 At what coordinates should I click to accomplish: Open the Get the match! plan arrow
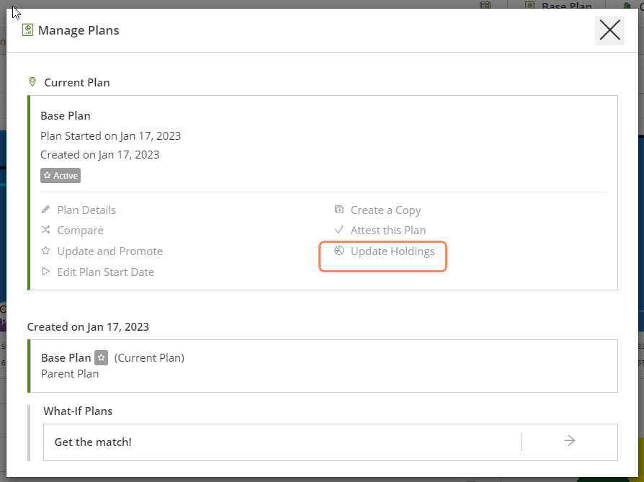coord(569,441)
